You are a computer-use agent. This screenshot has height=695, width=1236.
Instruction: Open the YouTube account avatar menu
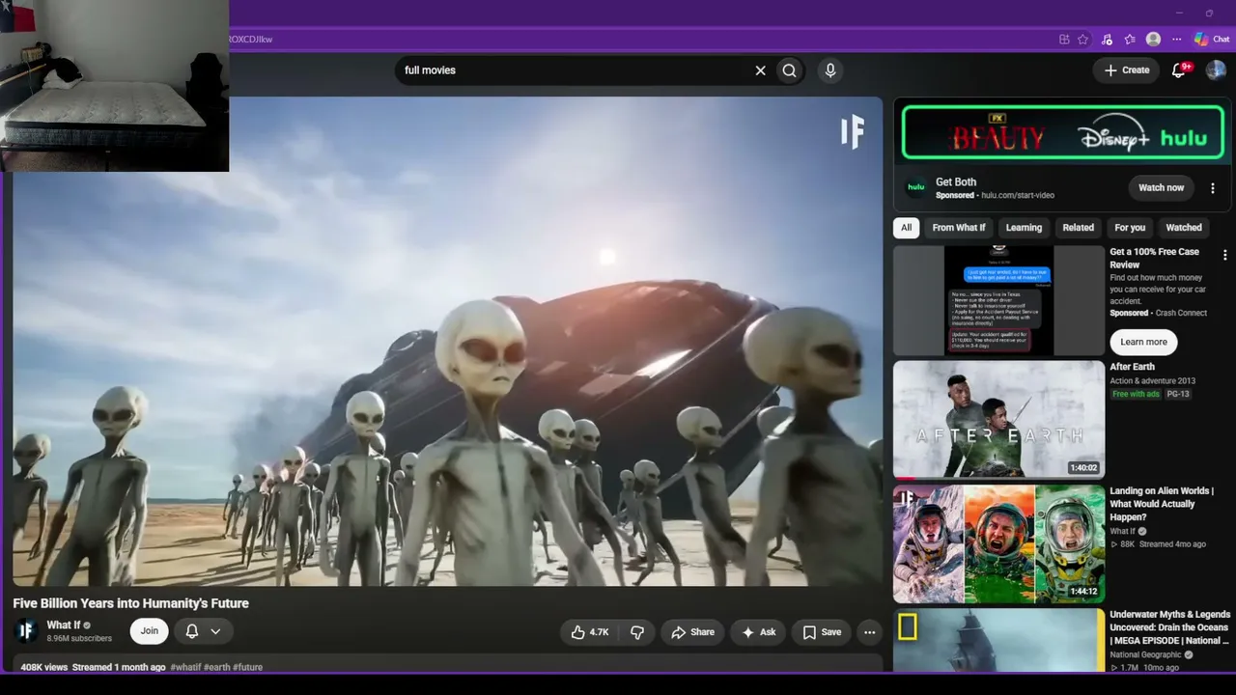pos(1216,69)
